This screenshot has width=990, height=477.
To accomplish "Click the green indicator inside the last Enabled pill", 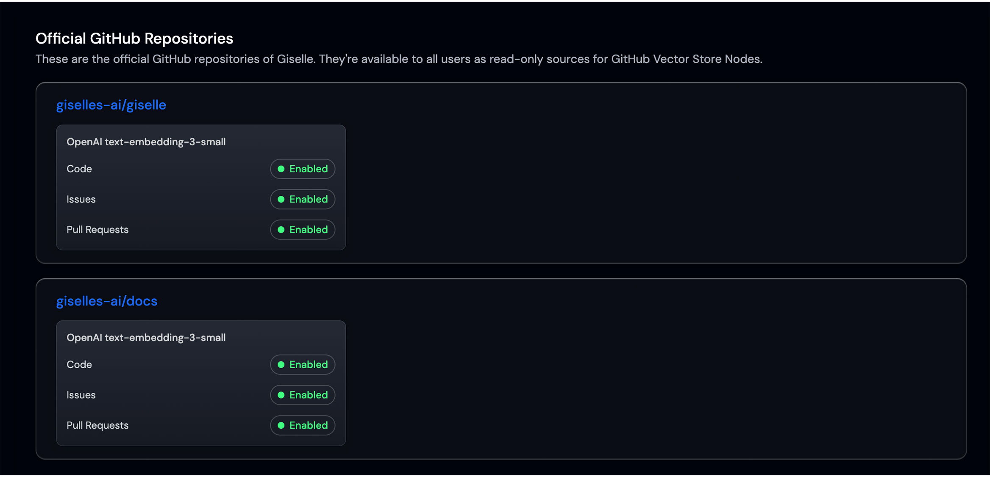I will (x=281, y=425).
